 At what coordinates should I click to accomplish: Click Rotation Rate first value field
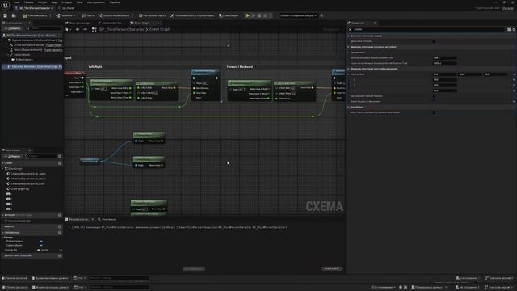[444, 74]
